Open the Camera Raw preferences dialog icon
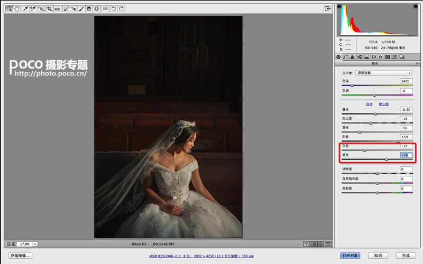Screen dimensions: 423x264 point(105,8)
